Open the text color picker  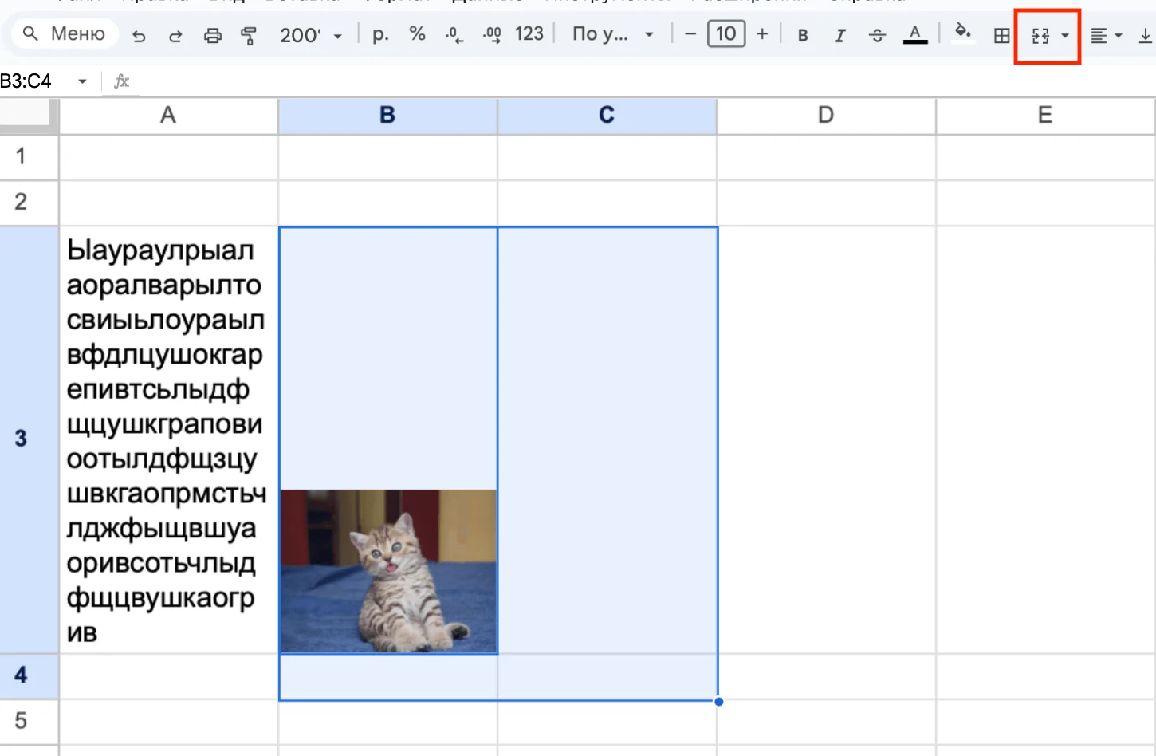[x=914, y=35]
